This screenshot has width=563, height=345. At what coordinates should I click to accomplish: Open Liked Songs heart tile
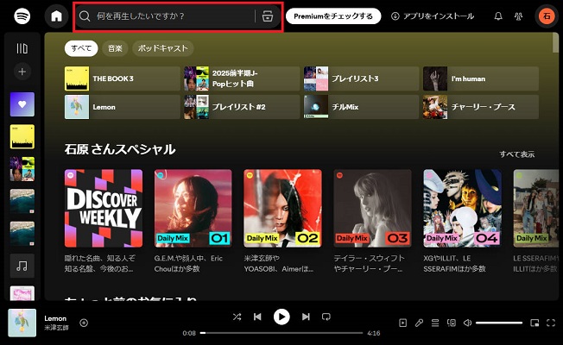point(22,104)
